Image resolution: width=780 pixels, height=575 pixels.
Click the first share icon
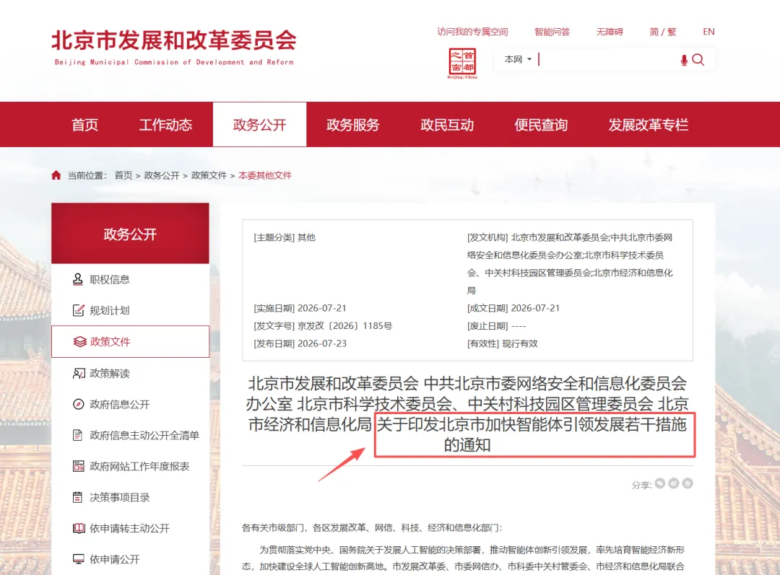660,483
